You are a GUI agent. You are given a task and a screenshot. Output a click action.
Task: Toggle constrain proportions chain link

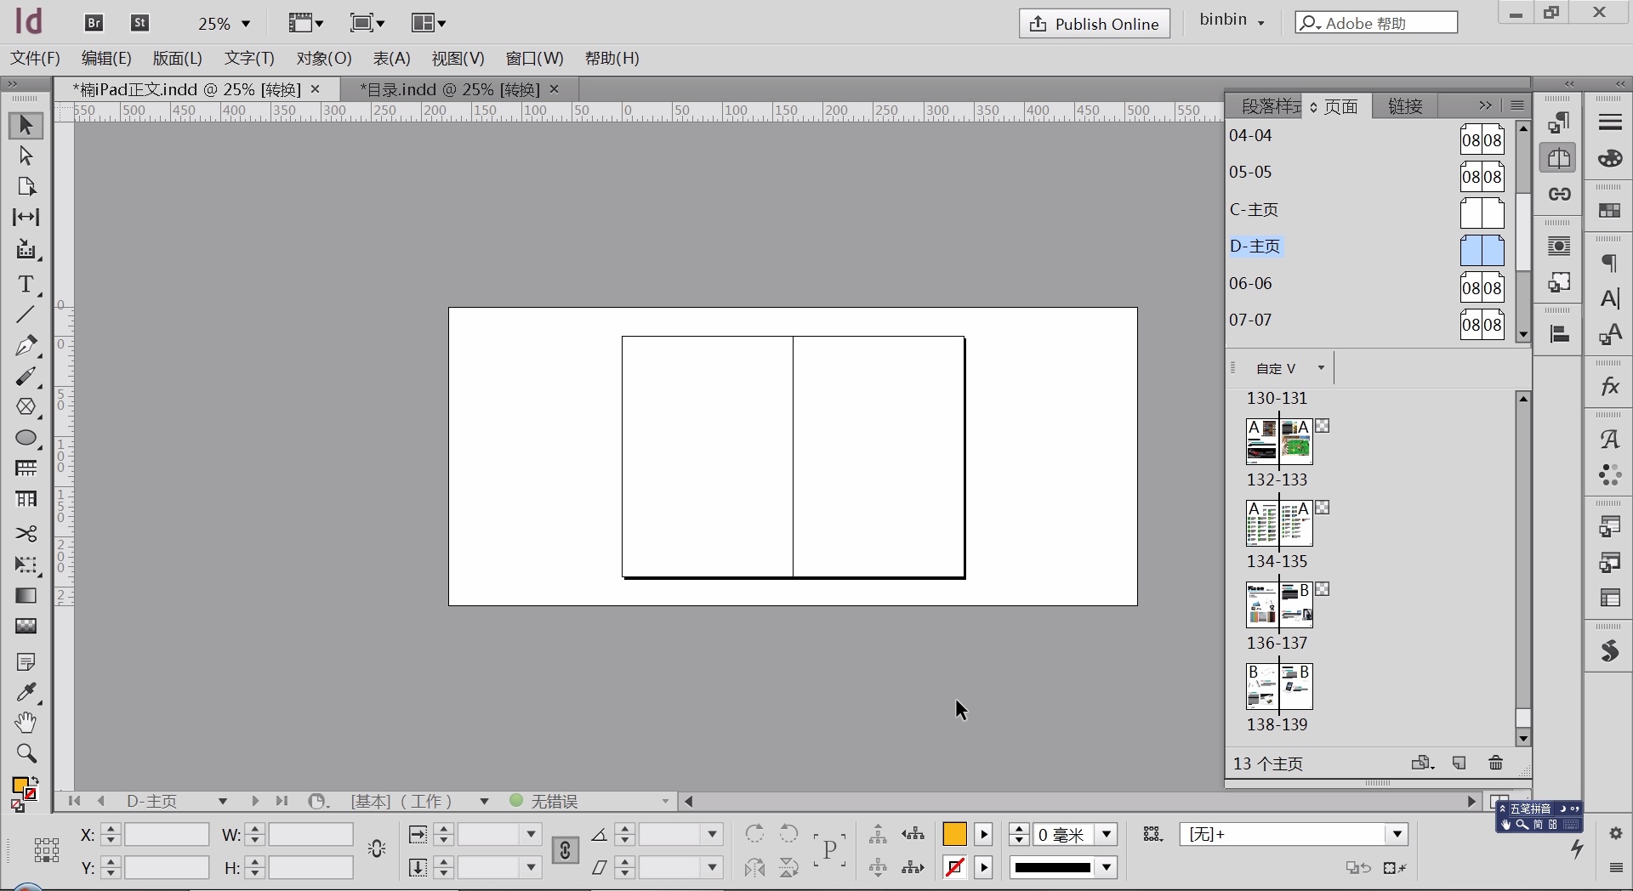pyautogui.click(x=565, y=850)
